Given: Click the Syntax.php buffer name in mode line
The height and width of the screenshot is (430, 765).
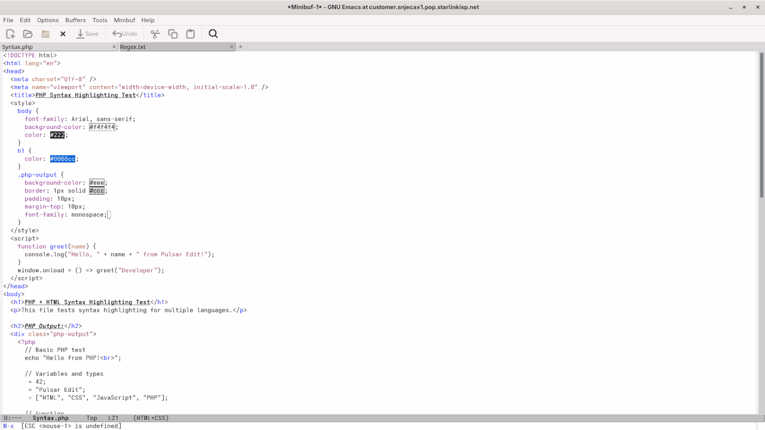Looking at the screenshot, I should tap(50, 418).
